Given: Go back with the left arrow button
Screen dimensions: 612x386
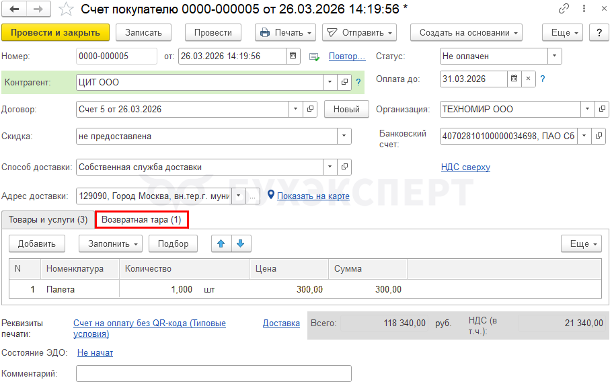Looking at the screenshot, I should click(x=14, y=9).
